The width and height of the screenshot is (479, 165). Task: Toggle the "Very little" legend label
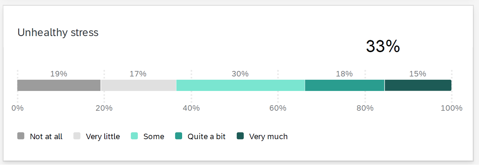point(103,136)
